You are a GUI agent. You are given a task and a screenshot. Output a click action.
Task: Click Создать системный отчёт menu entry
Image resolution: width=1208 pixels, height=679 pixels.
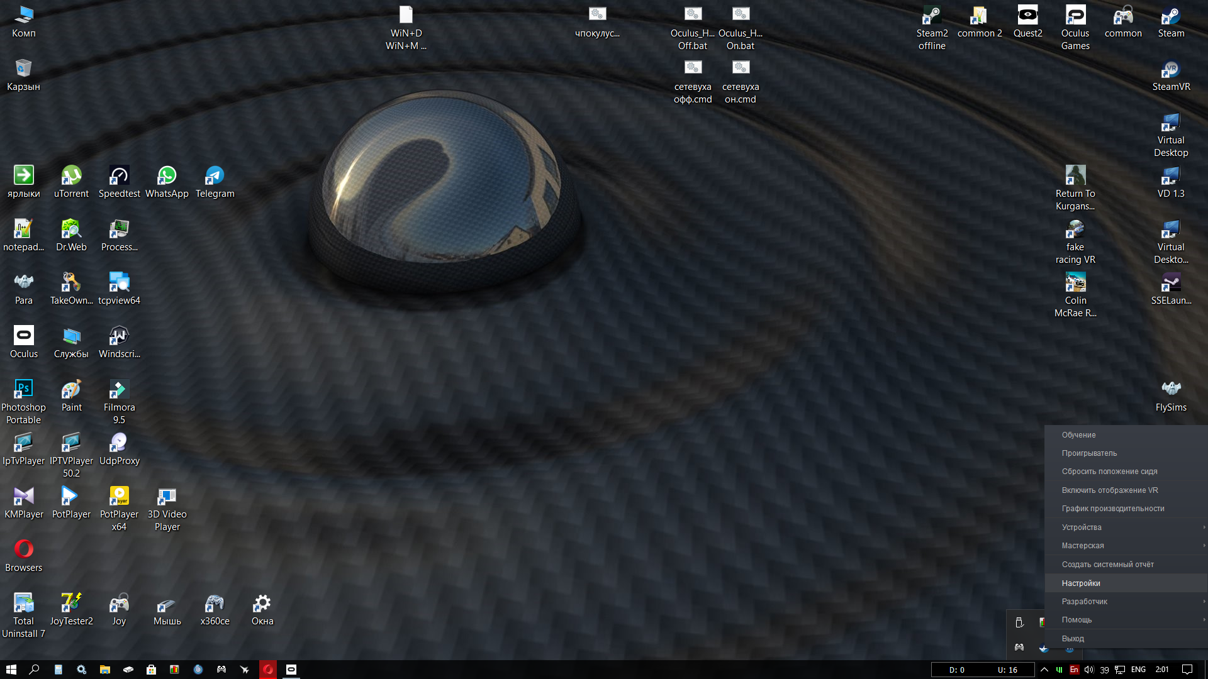pyautogui.click(x=1126, y=564)
